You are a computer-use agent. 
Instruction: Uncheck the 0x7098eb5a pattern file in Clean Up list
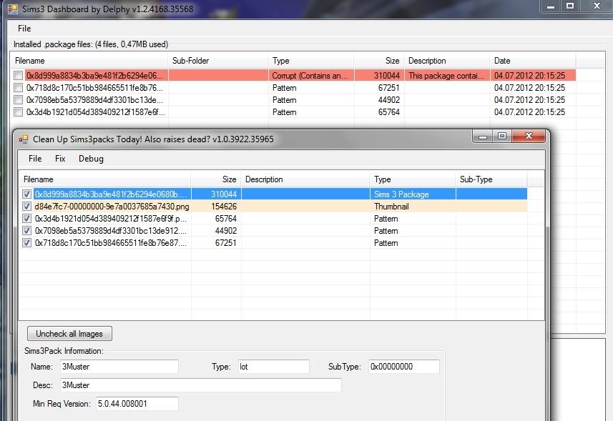pos(26,231)
